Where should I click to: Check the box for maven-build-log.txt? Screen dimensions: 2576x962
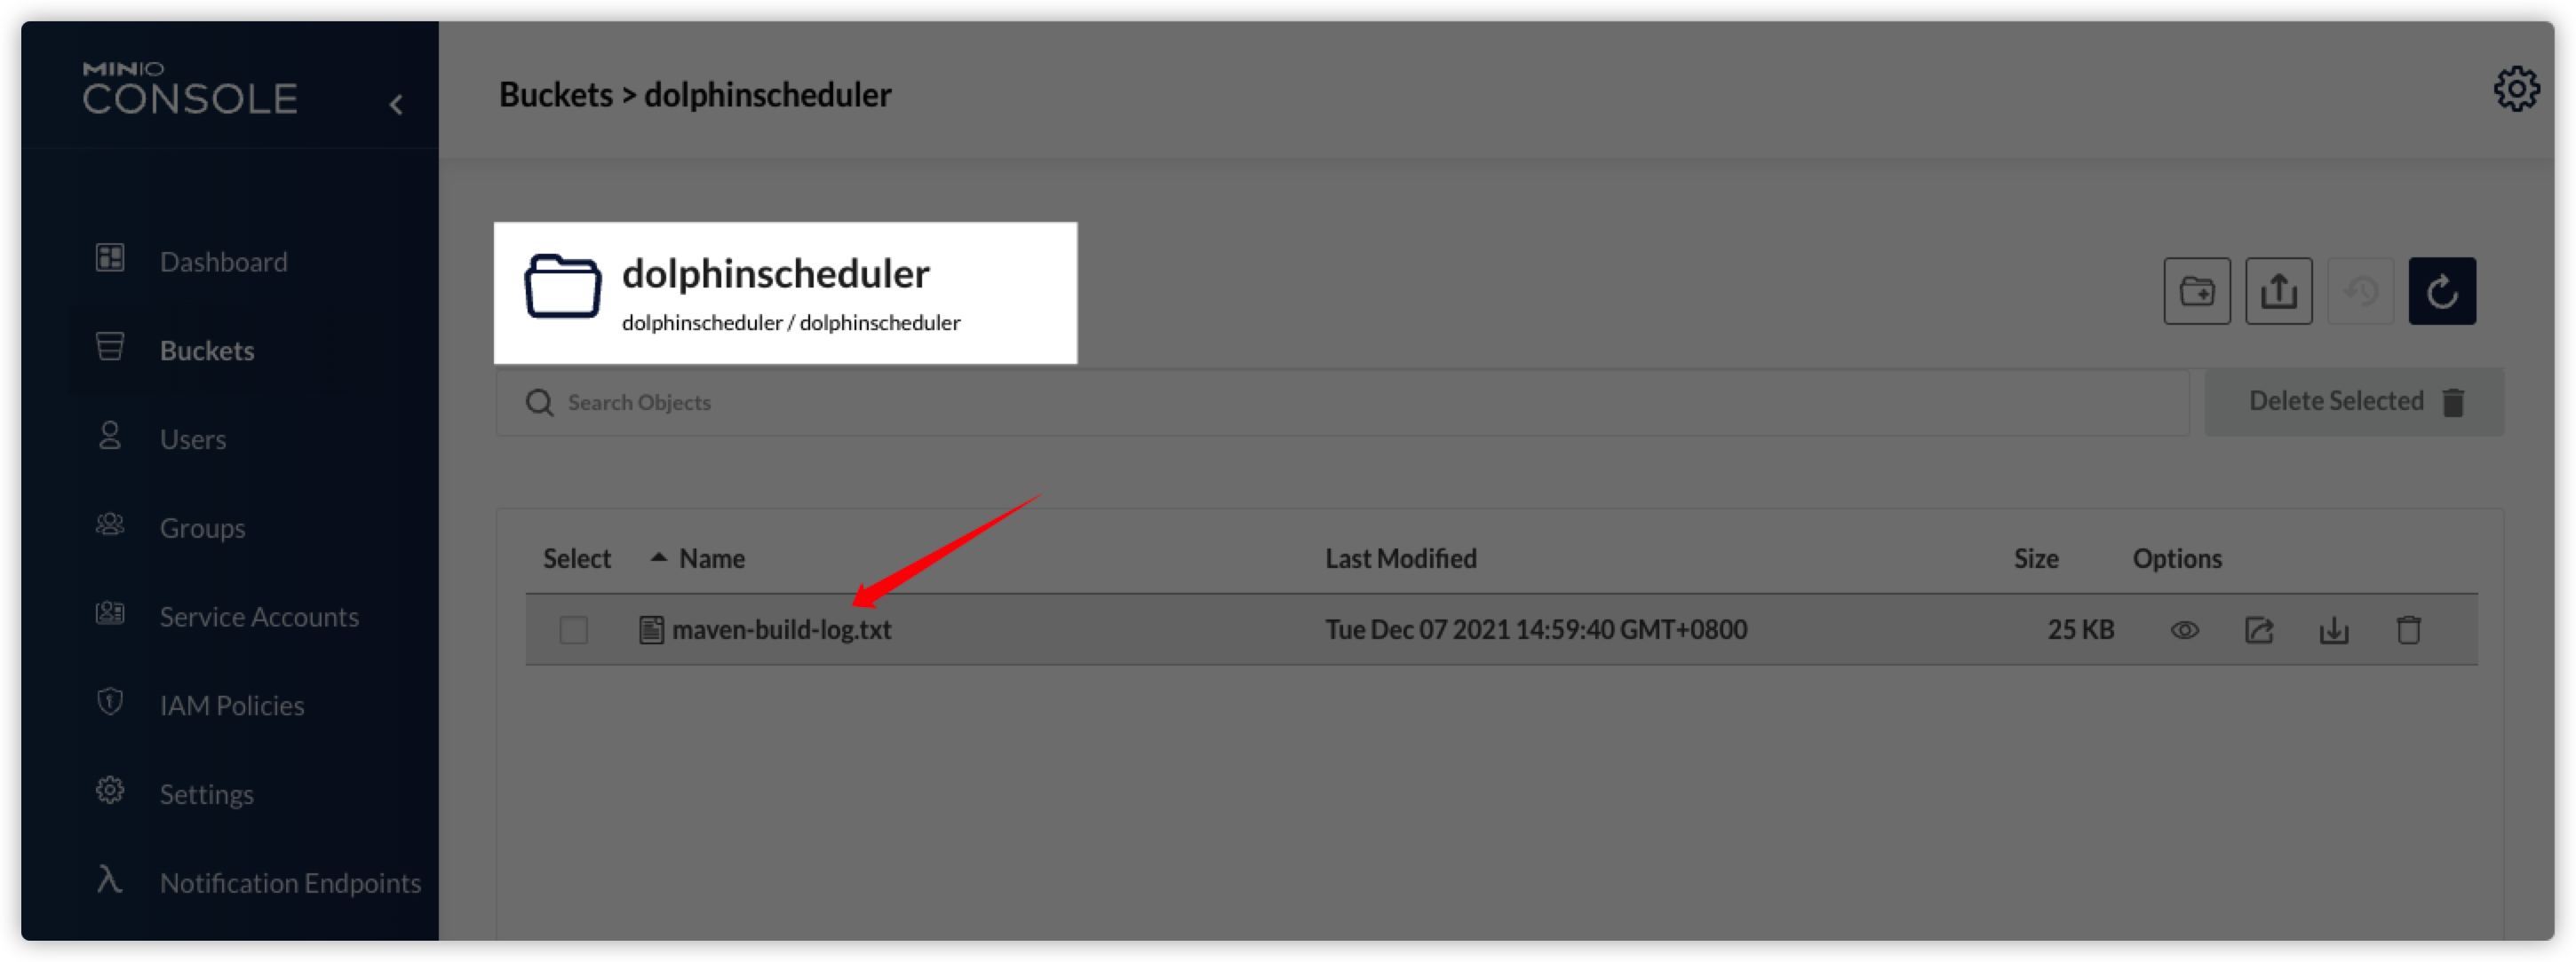(x=573, y=629)
